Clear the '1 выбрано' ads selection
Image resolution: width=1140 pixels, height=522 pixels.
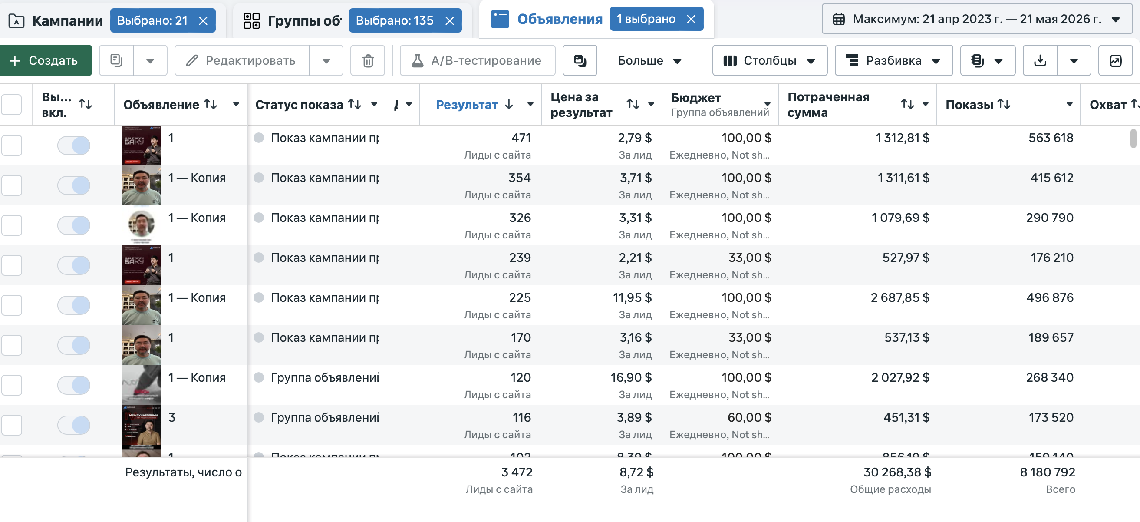[x=691, y=19]
